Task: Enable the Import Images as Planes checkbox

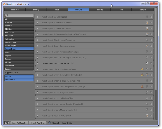Action: pyautogui.click(x=151, y=92)
